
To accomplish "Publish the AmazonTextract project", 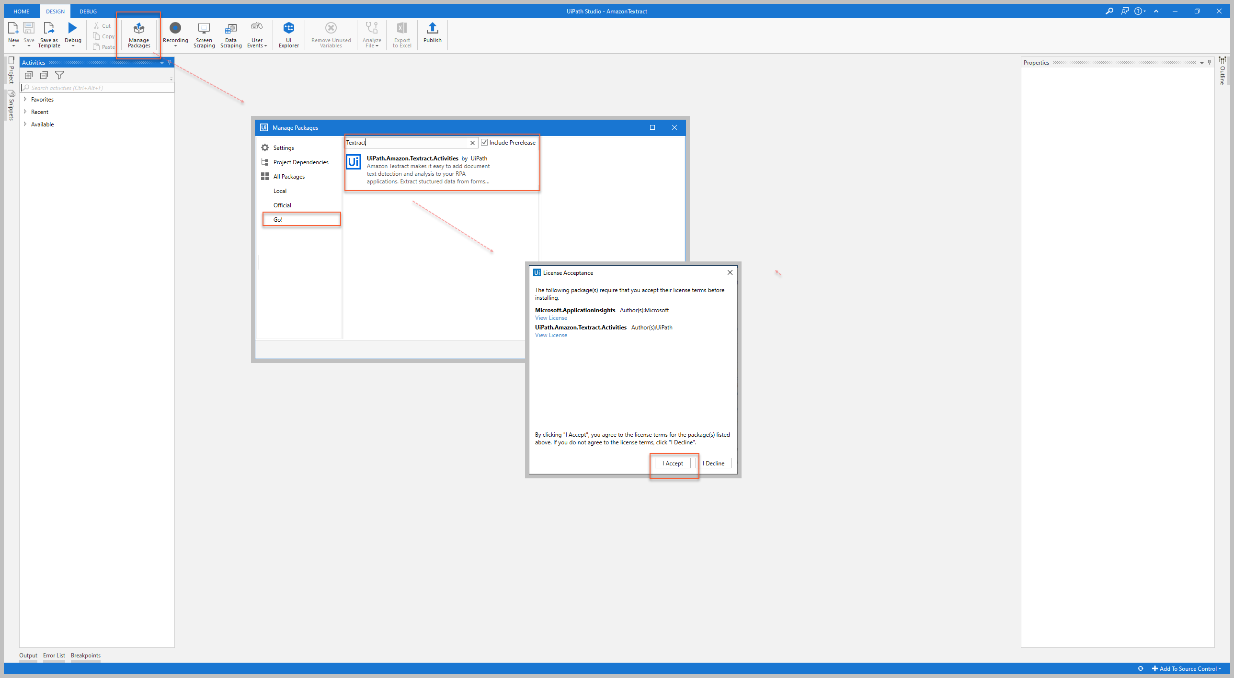I will [x=432, y=34].
